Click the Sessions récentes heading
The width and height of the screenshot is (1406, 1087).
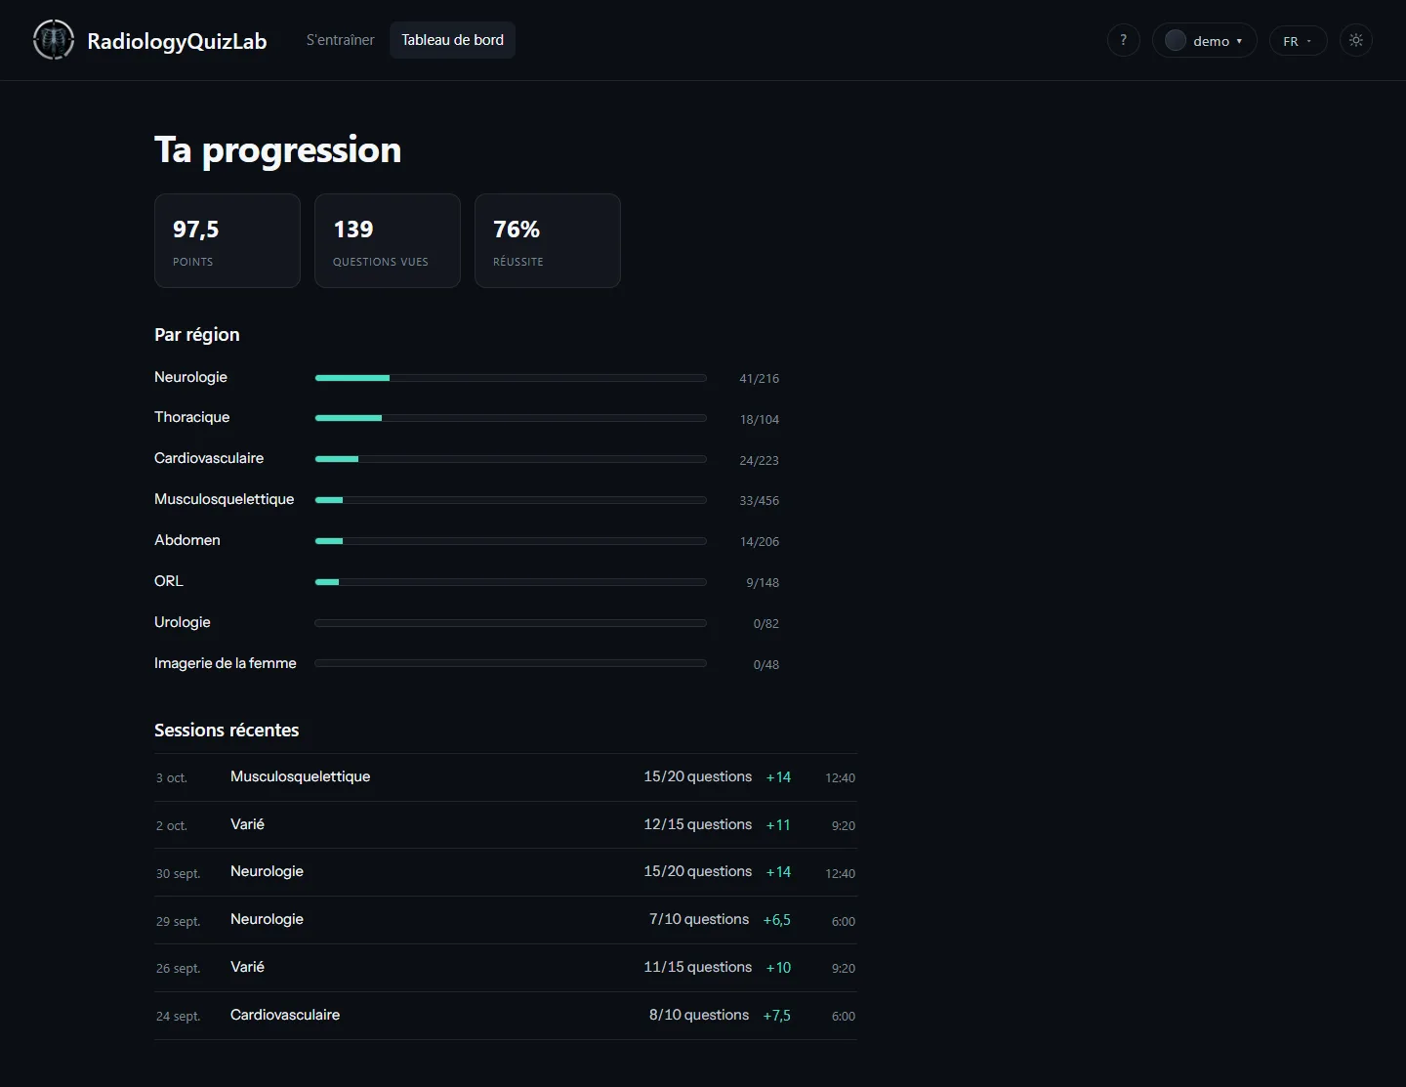tap(227, 730)
